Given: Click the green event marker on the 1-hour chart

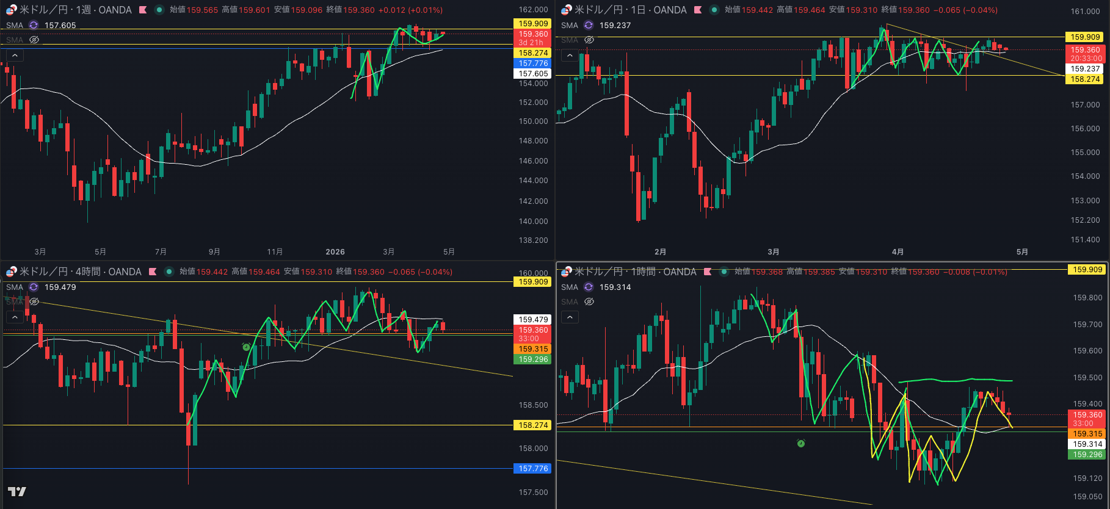Looking at the screenshot, I should pyautogui.click(x=801, y=443).
